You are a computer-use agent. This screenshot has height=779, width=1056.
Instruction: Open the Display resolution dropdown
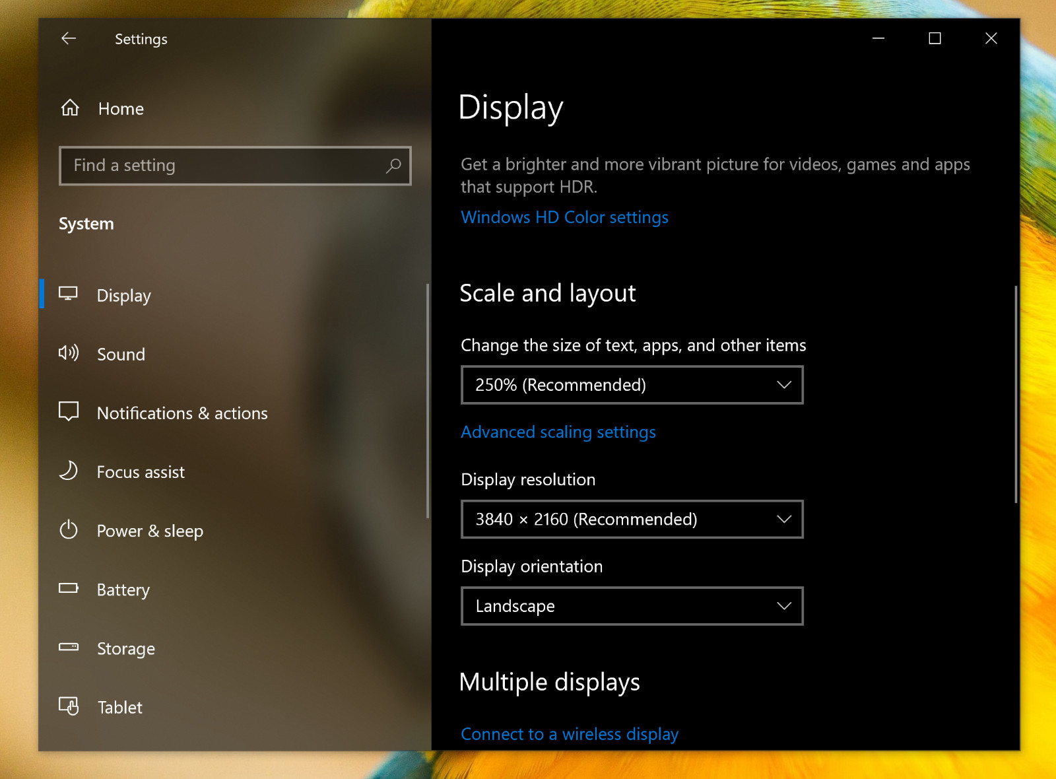pos(632,520)
